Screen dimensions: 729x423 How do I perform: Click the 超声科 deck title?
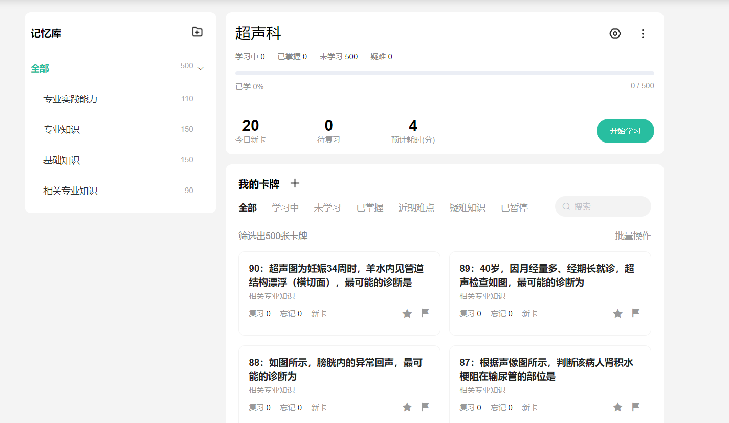tap(258, 33)
